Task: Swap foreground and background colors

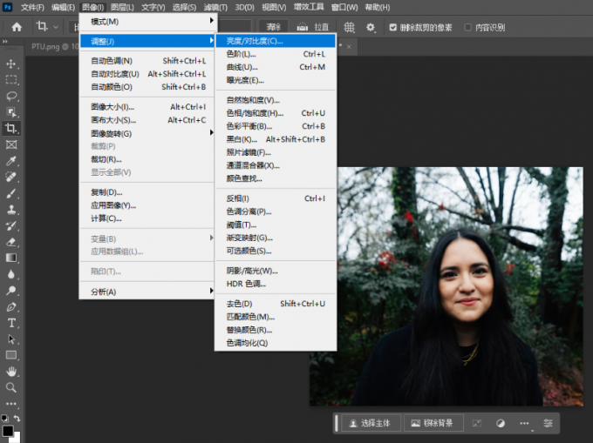Action: 17,418
